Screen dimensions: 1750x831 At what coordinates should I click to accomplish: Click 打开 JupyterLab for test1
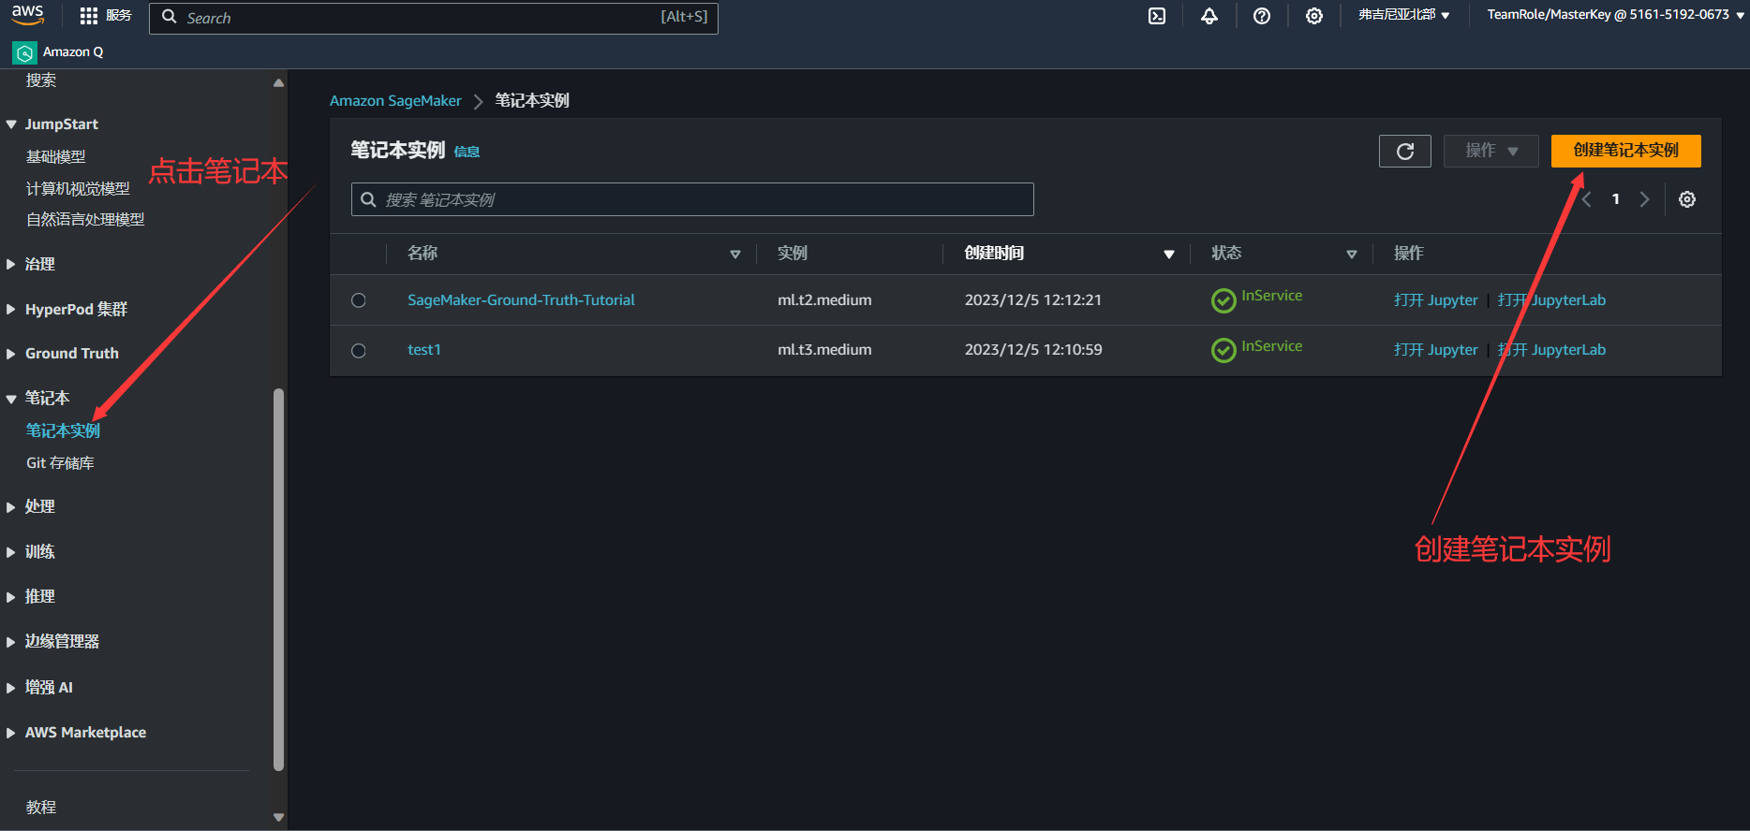[x=1551, y=350]
